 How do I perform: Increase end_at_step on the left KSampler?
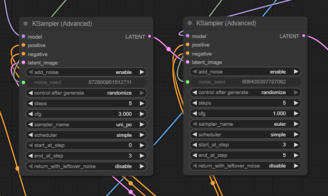[142, 156]
